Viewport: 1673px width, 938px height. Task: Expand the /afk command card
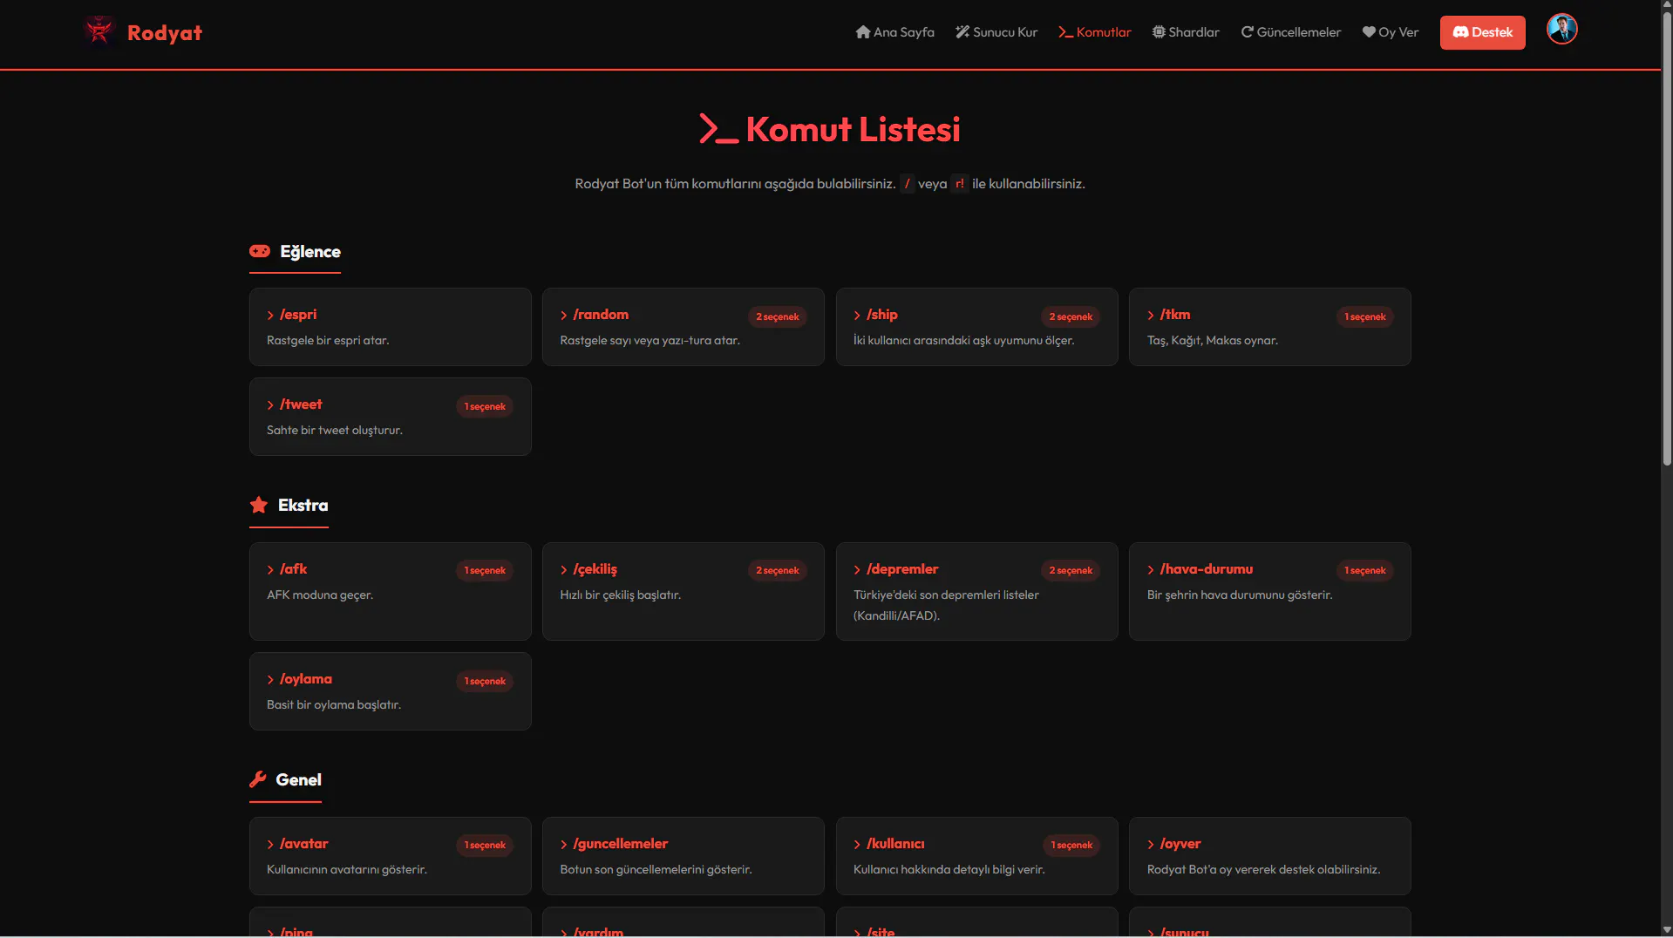(390, 592)
